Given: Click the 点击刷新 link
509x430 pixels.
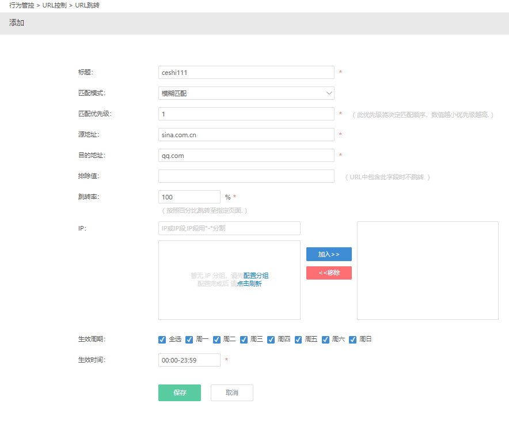Looking at the screenshot, I should [249, 284].
